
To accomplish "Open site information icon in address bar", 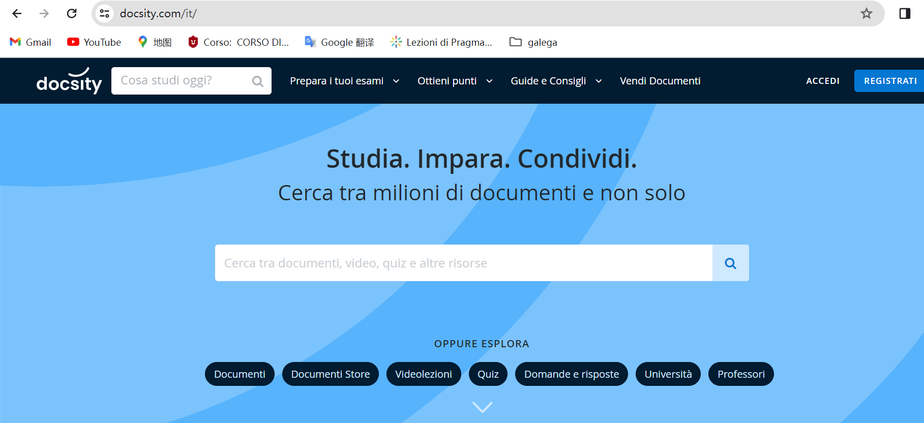I will tap(105, 14).
